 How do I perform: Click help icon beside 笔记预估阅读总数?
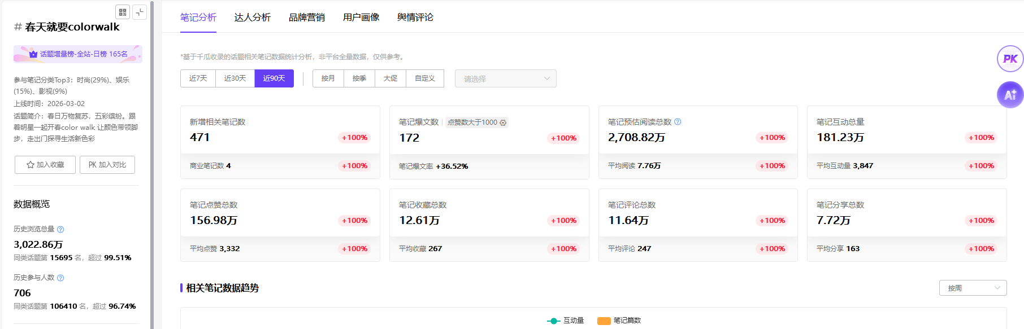click(678, 122)
